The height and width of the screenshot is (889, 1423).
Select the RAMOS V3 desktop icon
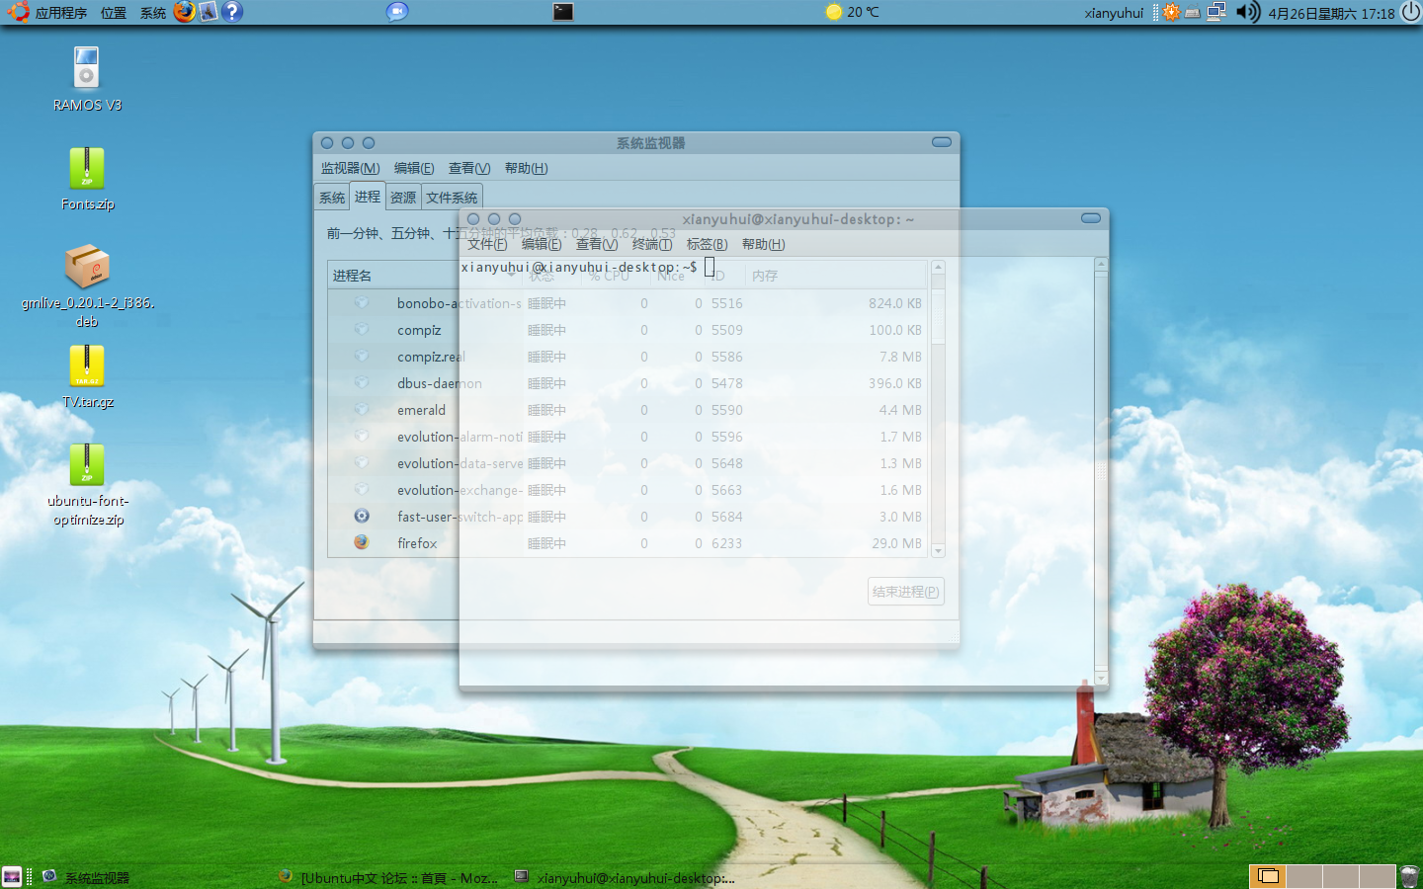[x=87, y=79]
